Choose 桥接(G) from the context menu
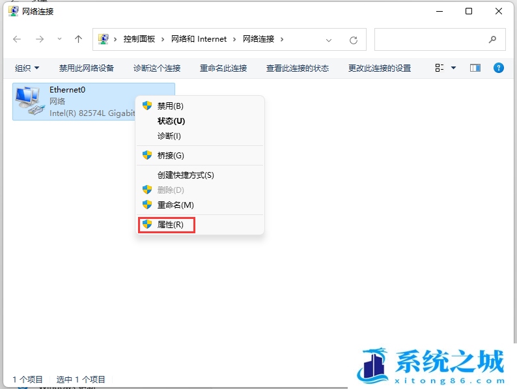517x389 pixels. (x=200, y=155)
